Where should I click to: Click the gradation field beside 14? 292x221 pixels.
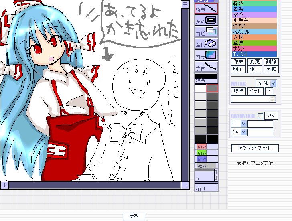(260, 132)
